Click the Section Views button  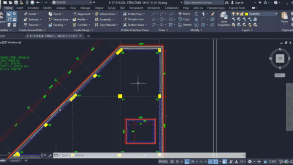134,25
